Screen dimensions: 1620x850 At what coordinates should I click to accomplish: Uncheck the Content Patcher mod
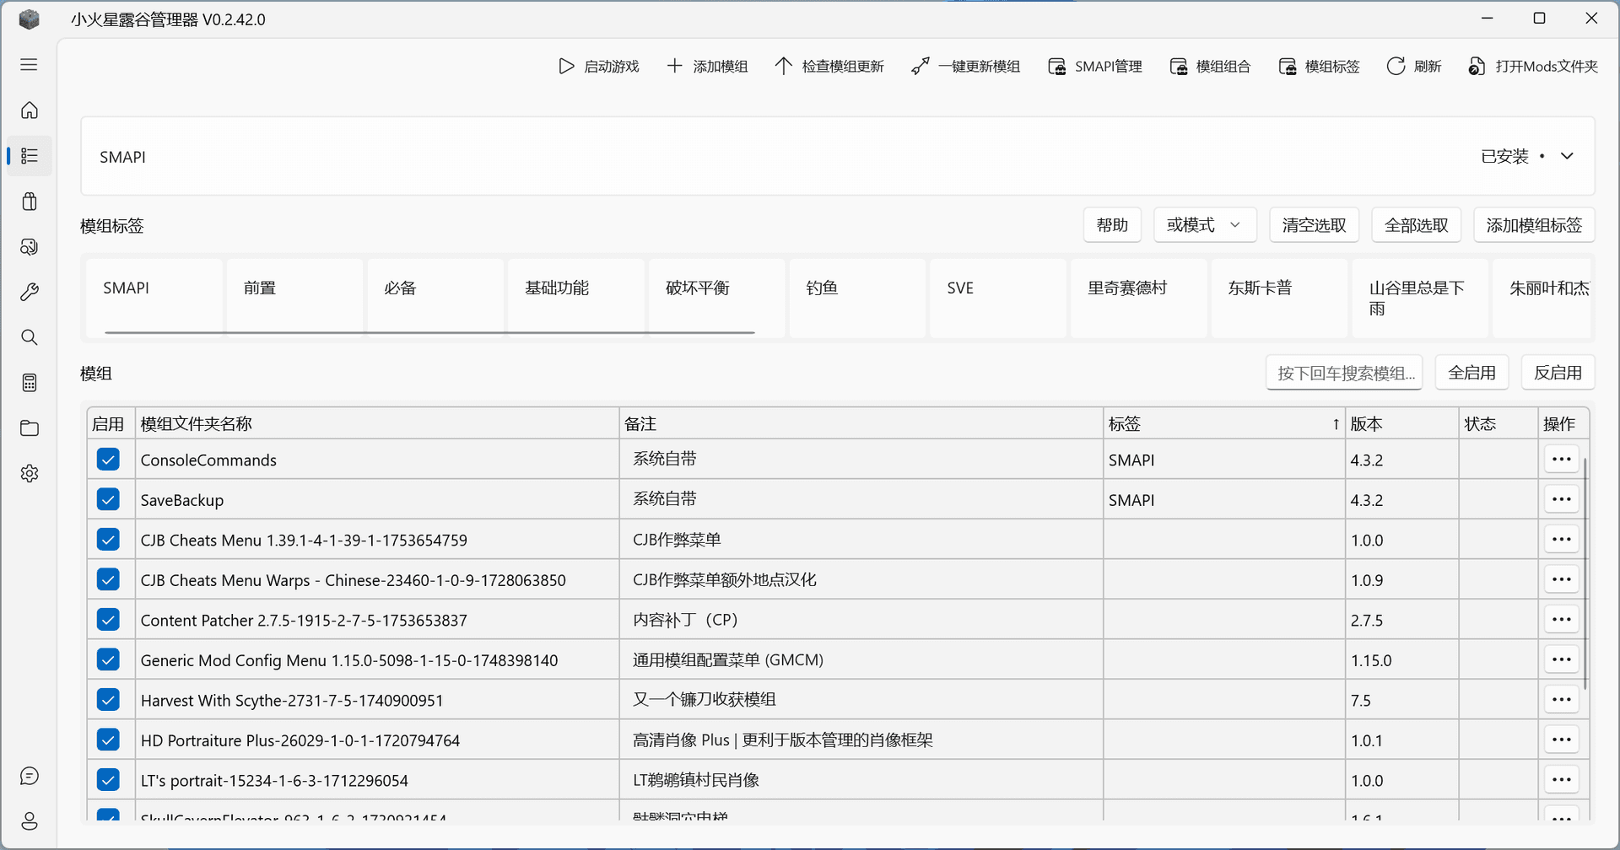108,620
